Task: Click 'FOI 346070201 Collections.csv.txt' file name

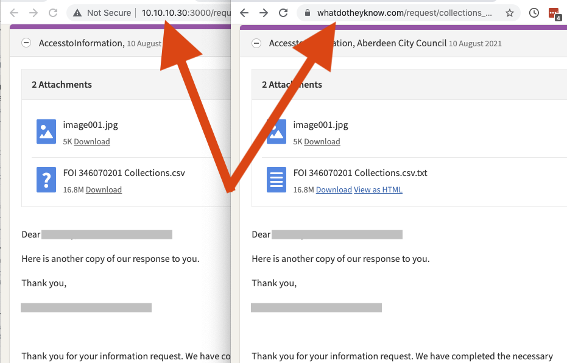Action: click(360, 173)
